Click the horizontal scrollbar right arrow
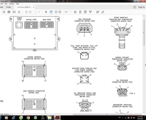The width and height of the screenshot is (146, 120). [x=141, y=114]
